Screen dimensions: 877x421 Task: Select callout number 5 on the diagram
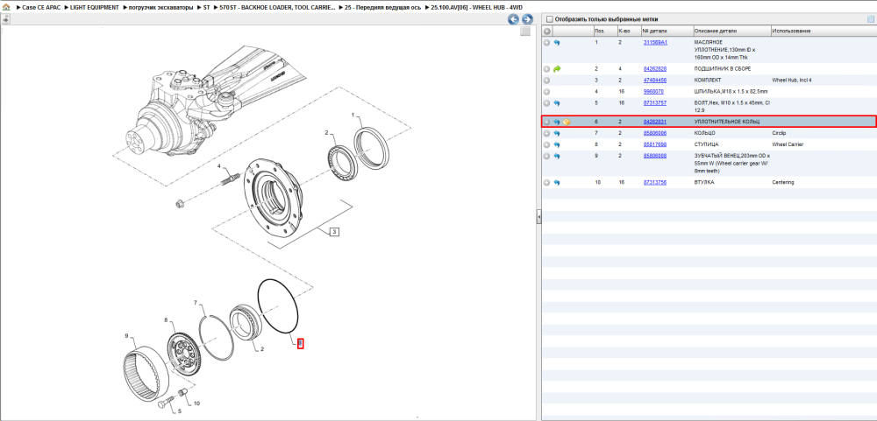click(180, 412)
